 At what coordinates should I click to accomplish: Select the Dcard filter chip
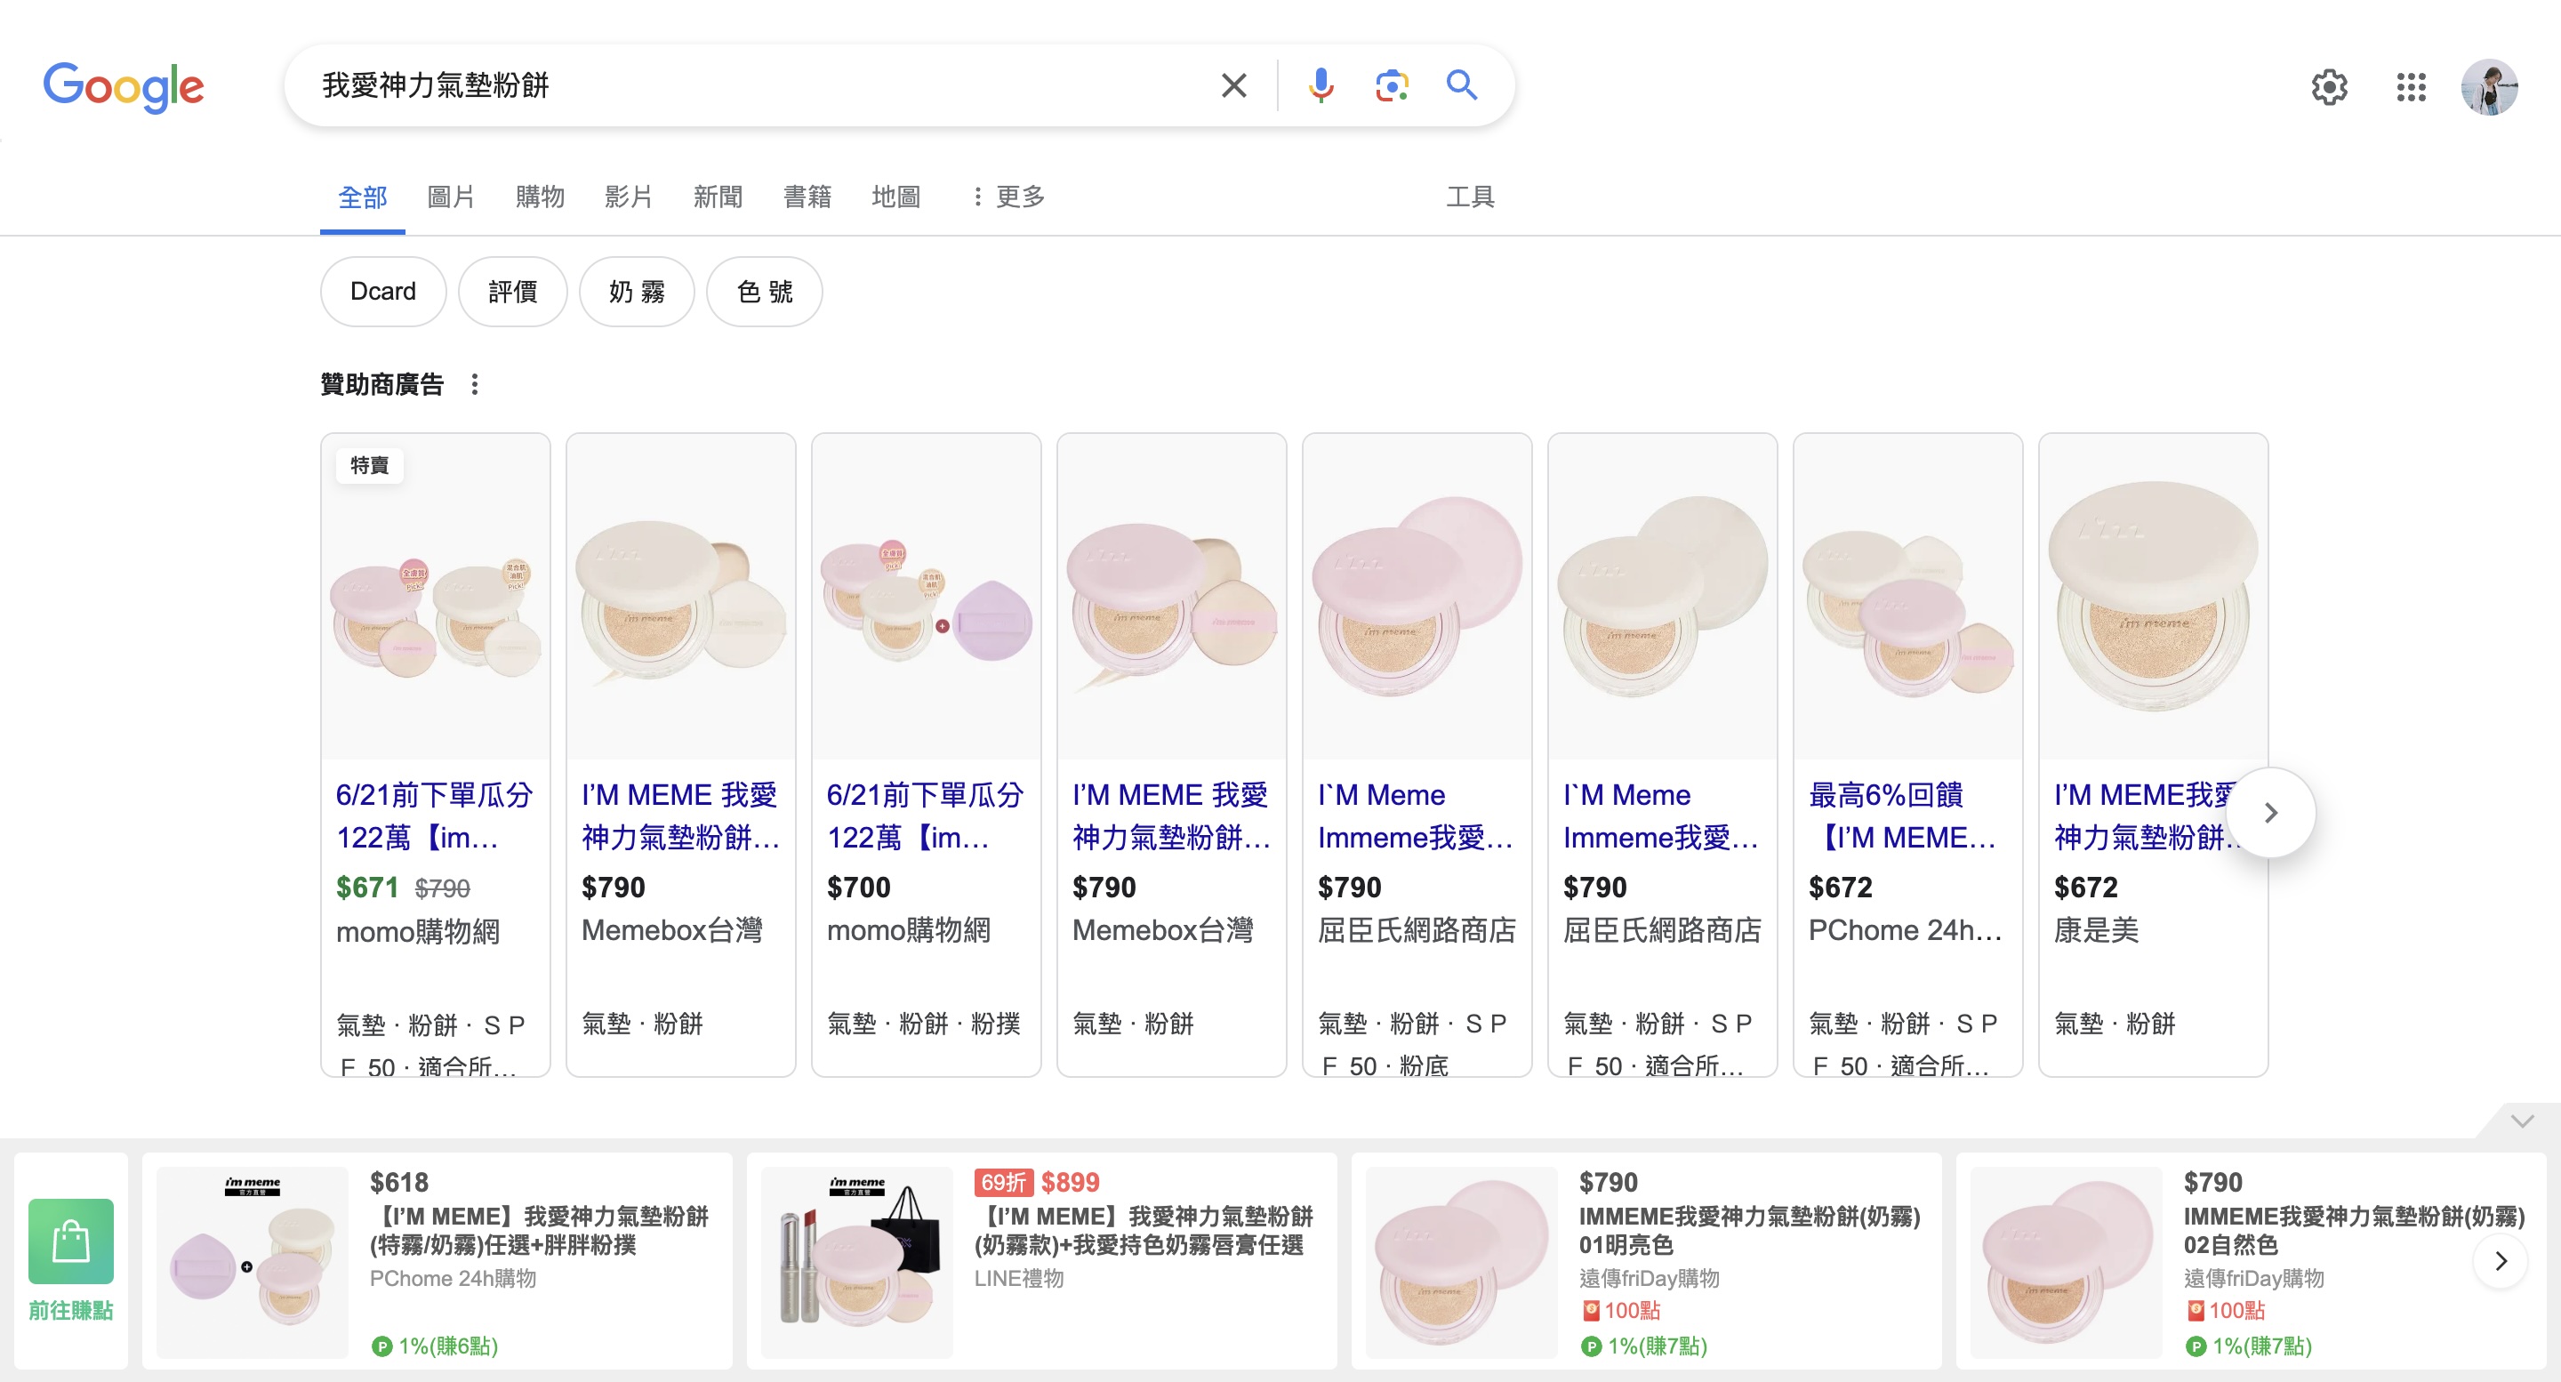pyautogui.click(x=382, y=292)
